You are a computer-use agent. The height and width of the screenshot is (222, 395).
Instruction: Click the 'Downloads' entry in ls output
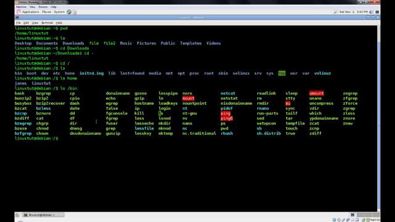point(73,43)
